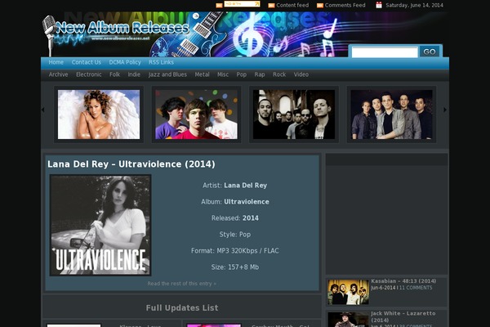This screenshot has height=327, width=490.
Task: Click the Format: MP3 320Kbps / FLAC text
Action: pyautogui.click(x=235, y=251)
